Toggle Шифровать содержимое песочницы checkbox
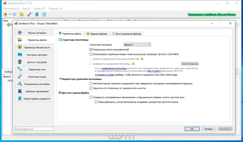 [x=91, y=64]
